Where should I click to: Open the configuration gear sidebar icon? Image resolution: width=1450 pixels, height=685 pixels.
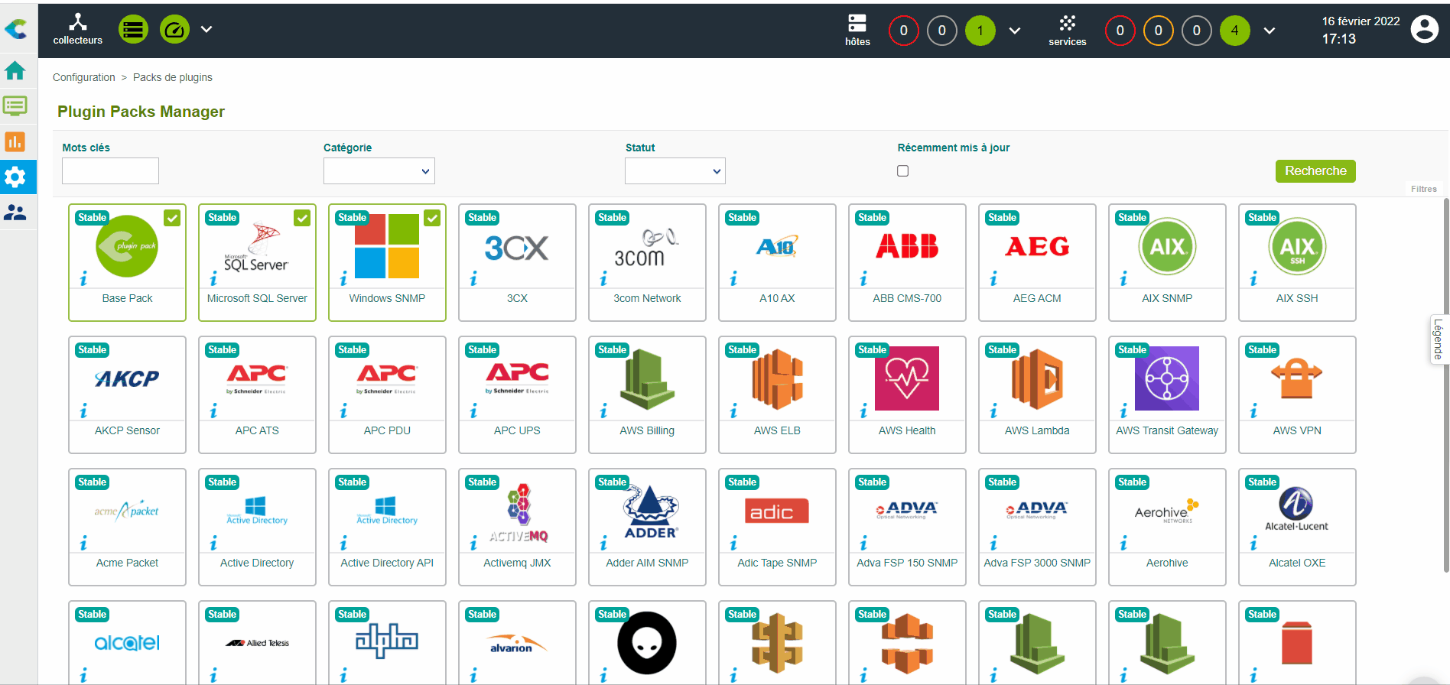click(x=15, y=177)
